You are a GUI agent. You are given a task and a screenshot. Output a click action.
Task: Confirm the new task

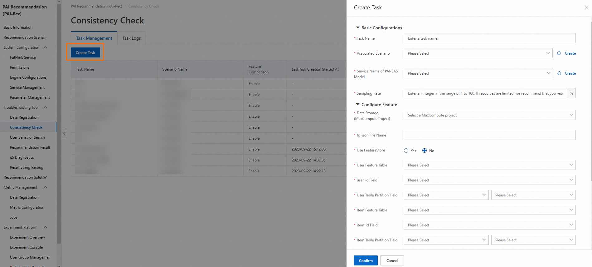pos(366,261)
